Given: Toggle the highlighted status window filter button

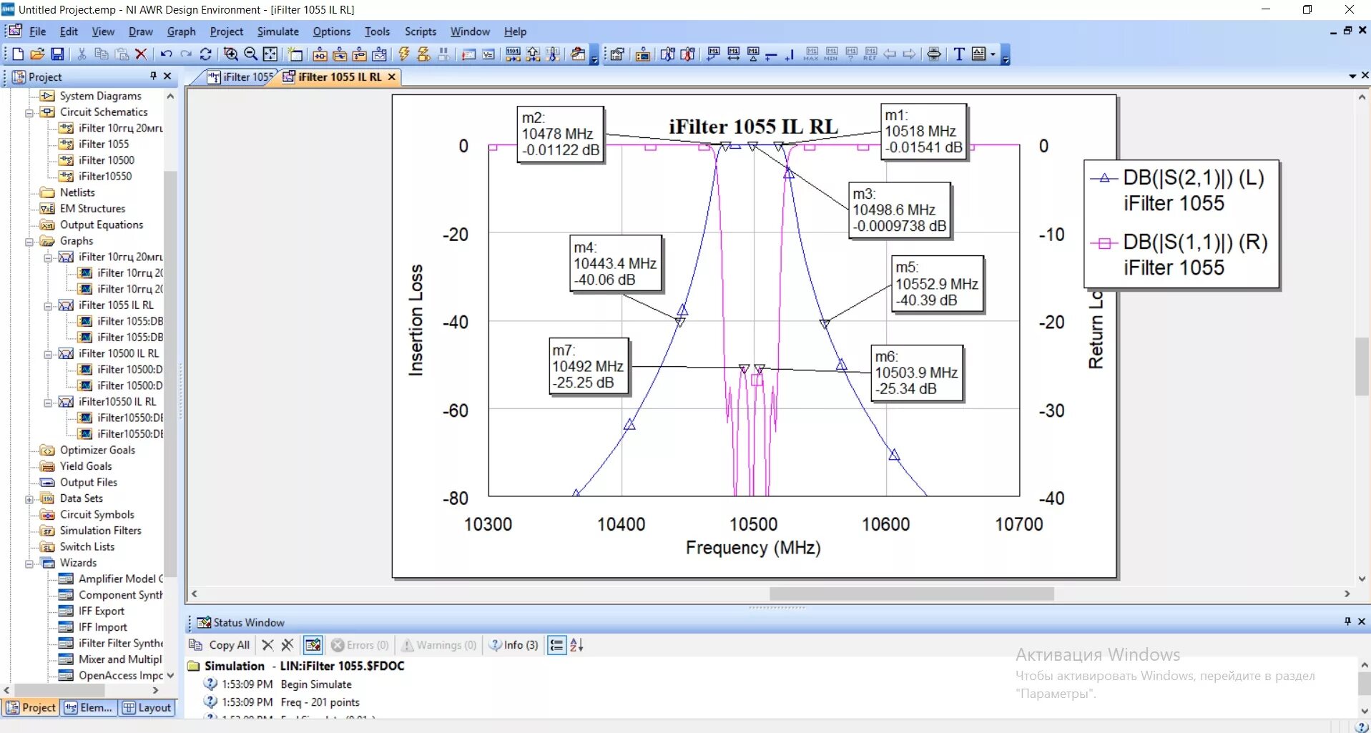Looking at the screenshot, I should 313,645.
